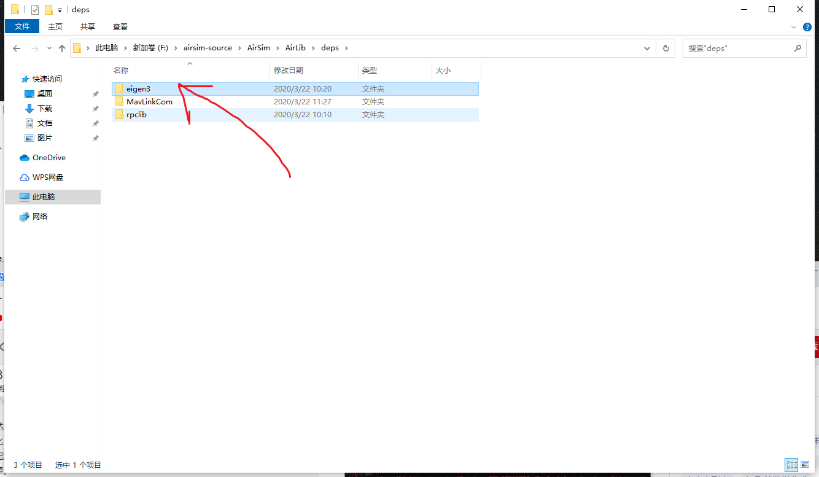Sort by the 类型 column header

(x=395, y=71)
